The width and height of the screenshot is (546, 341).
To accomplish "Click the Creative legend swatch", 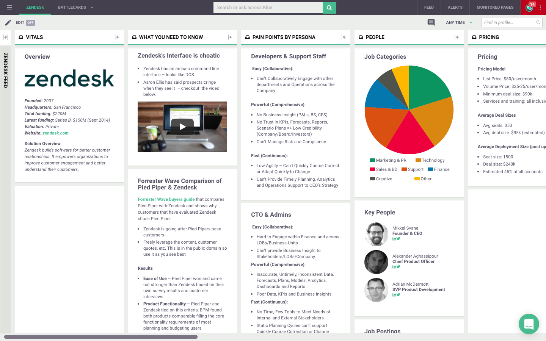I will (x=372, y=179).
